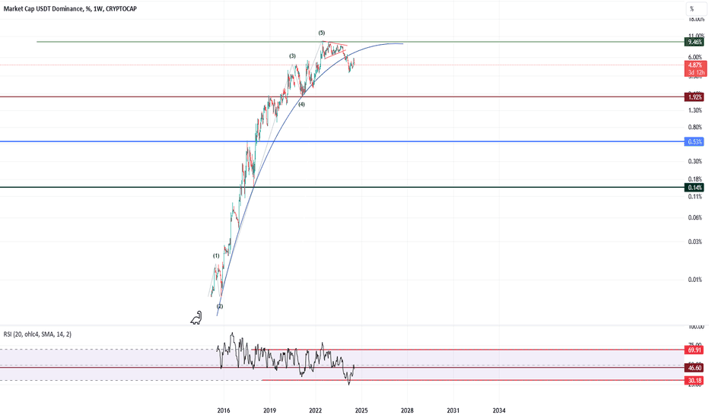
Task: Click the 3d 12h bar countdown label
Action: (x=696, y=72)
